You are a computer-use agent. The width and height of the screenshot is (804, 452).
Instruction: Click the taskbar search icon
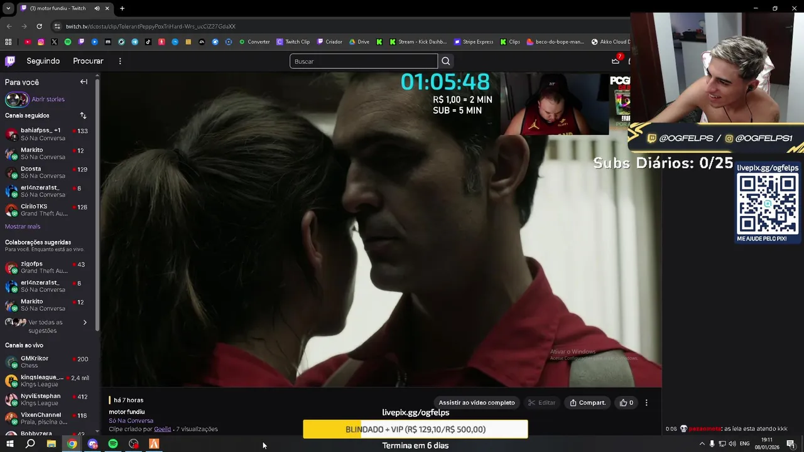click(30, 444)
